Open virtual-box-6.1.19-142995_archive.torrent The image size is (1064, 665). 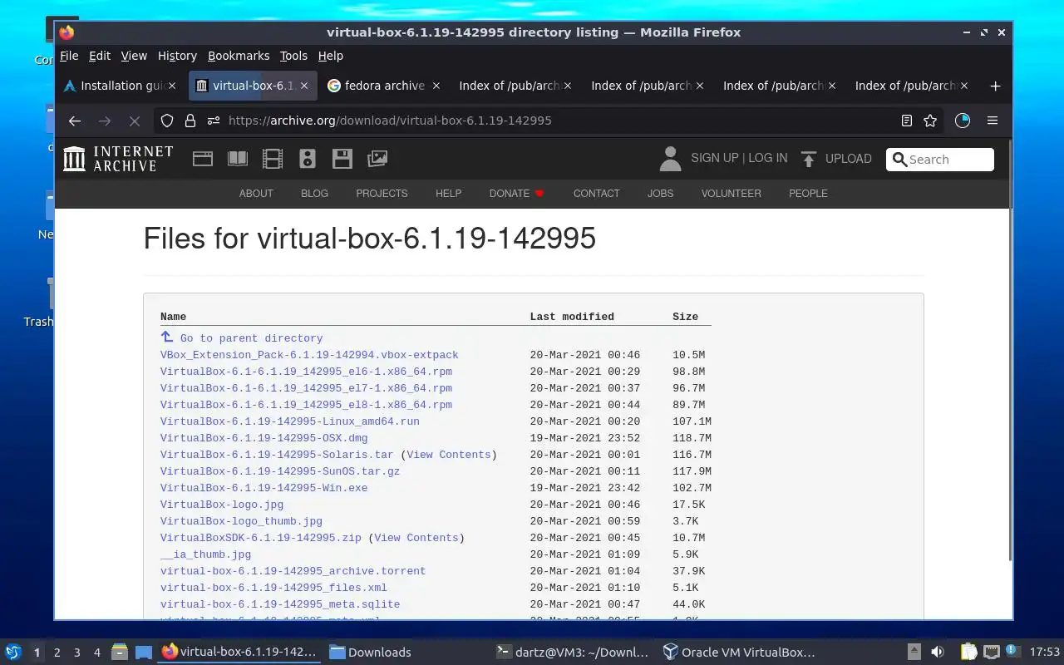coord(293,571)
